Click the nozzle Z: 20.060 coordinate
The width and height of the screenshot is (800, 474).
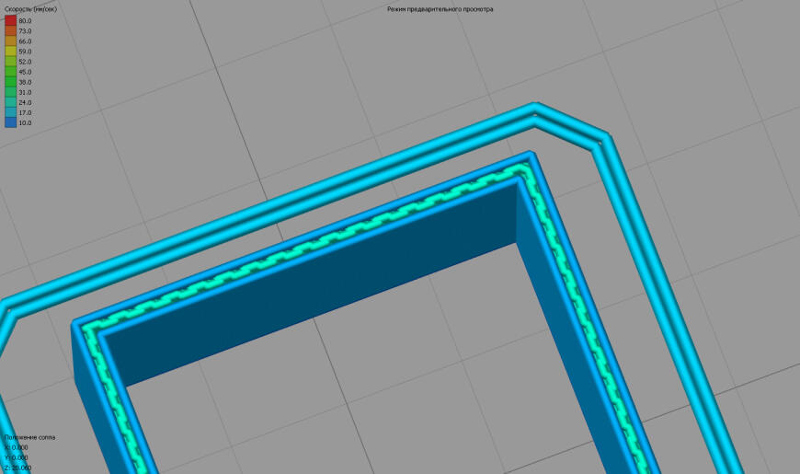point(17,468)
